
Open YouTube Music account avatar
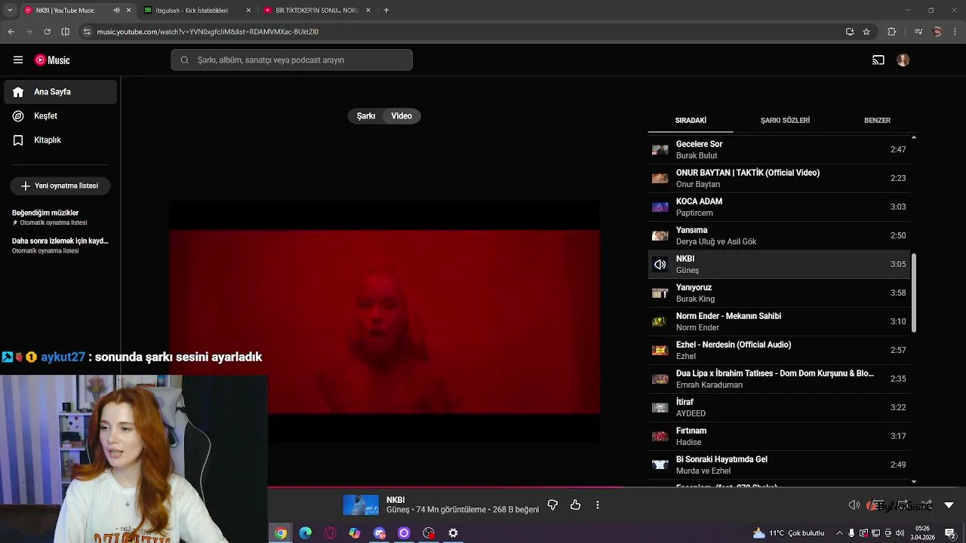[903, 60]
